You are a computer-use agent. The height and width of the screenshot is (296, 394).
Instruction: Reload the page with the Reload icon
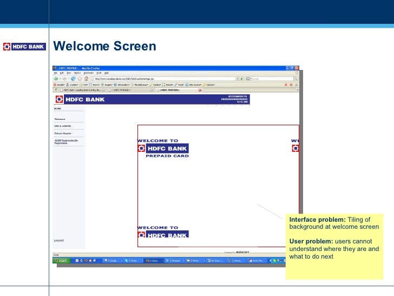click(73, 79)
